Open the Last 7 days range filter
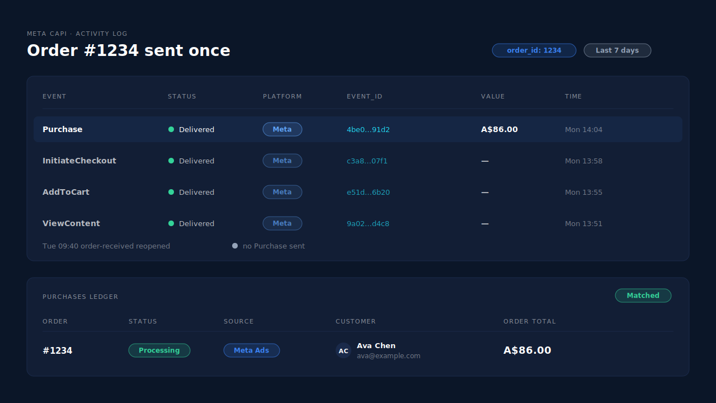This screenshot has width=716, height=403. click(618, 50)
